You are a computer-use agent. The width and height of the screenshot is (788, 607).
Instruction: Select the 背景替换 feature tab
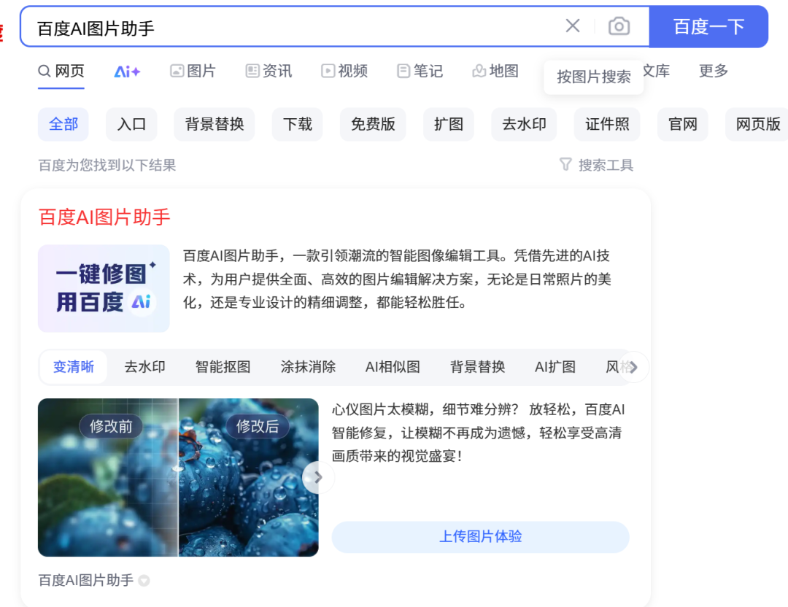pyautogui.click(x=477, y=367)
